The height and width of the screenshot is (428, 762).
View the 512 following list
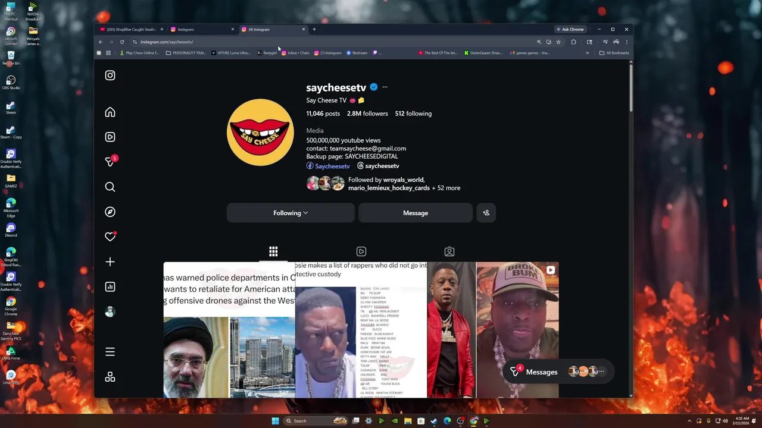pos(413,114)
